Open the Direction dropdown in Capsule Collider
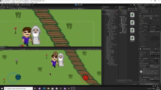 (x=154, y=31)
